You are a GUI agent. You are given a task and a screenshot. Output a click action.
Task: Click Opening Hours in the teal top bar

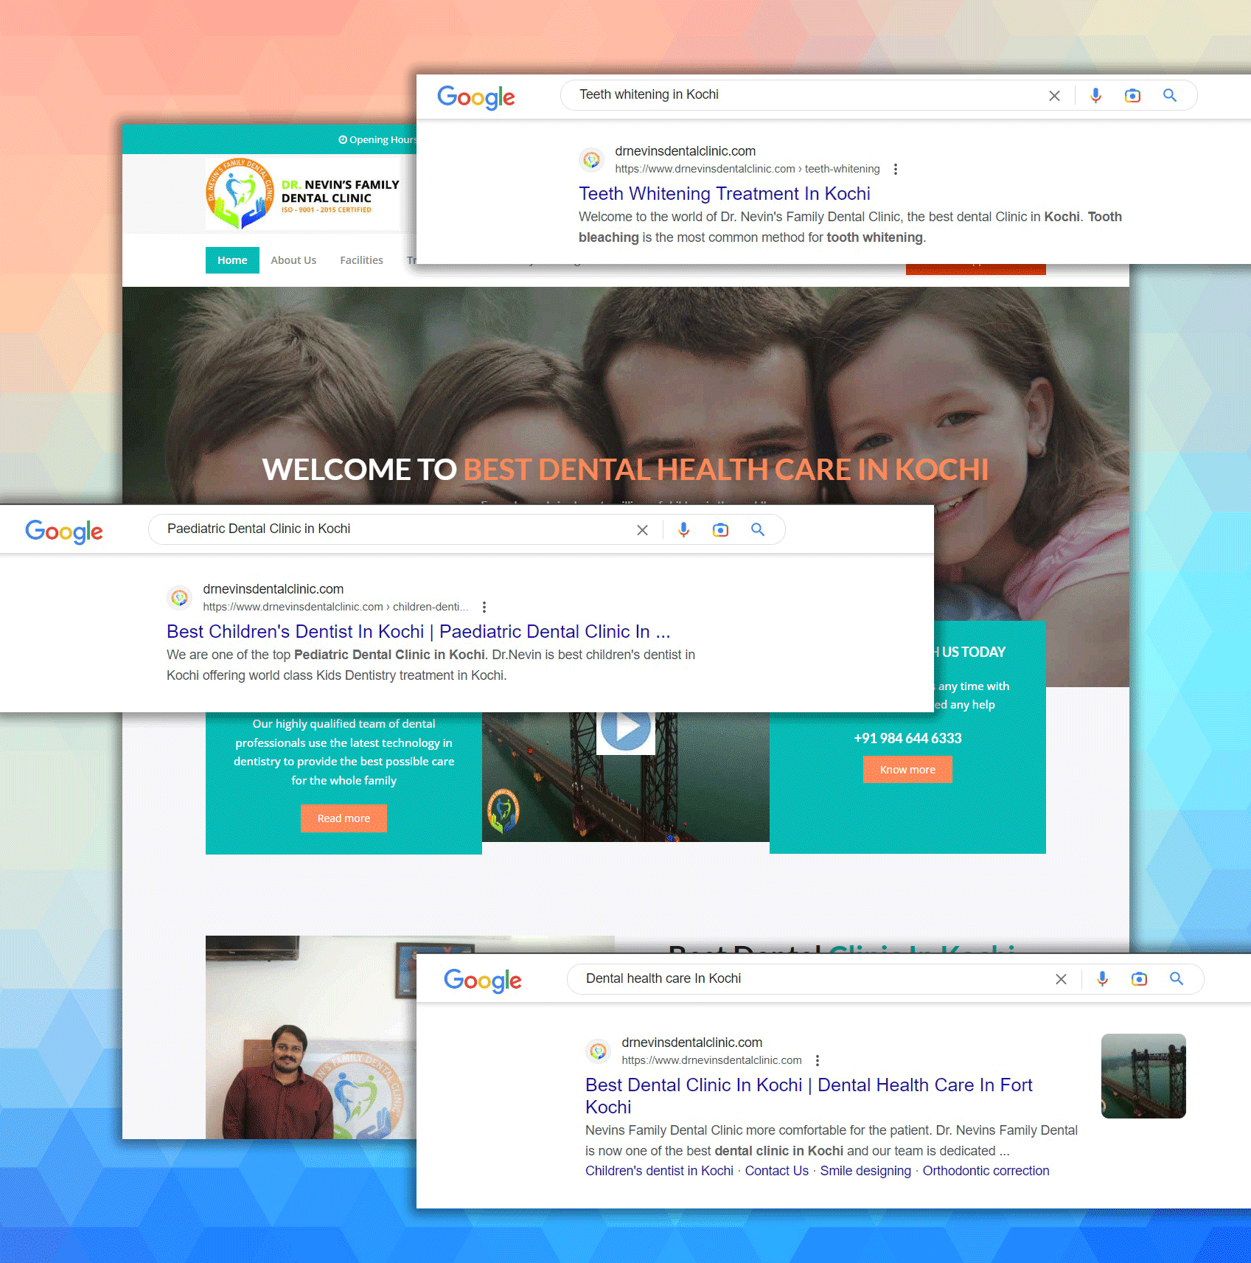377,139
